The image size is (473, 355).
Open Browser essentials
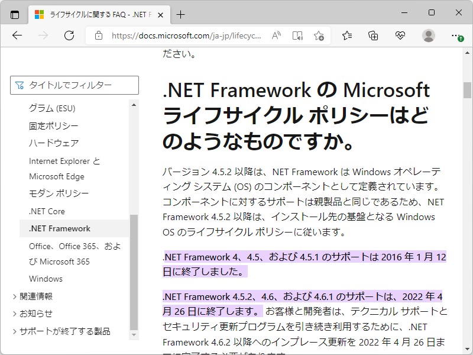(401, 35)
